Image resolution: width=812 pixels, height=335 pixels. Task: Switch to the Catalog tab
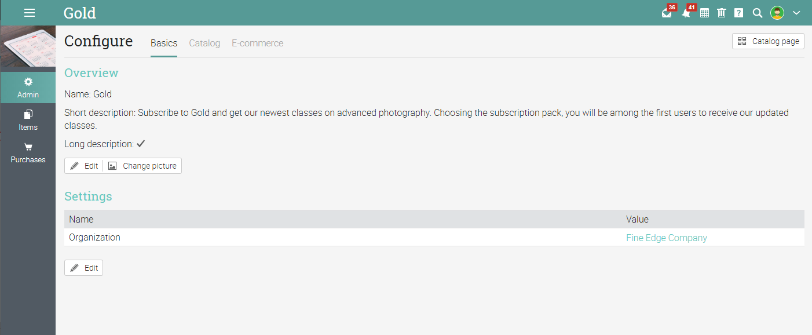(x=204, y=43)
